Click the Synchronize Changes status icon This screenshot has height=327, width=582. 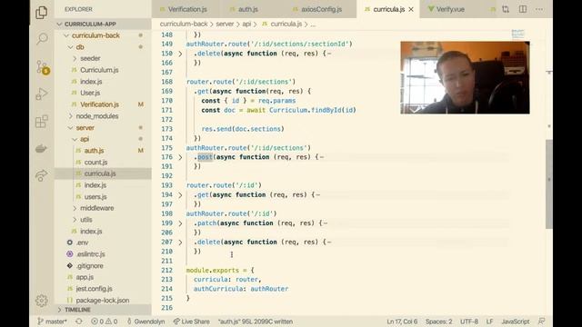pos(79,322)
